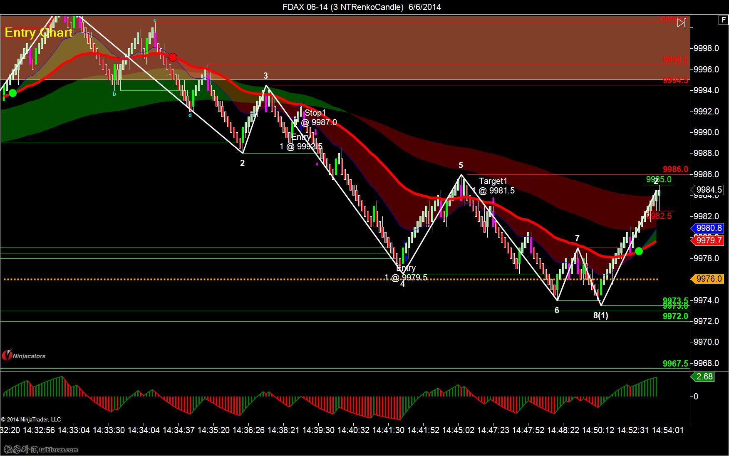Click the Target1 1 @ 9981.5 annotation
The width and height of the screenshot is (729, 456).
493,186
